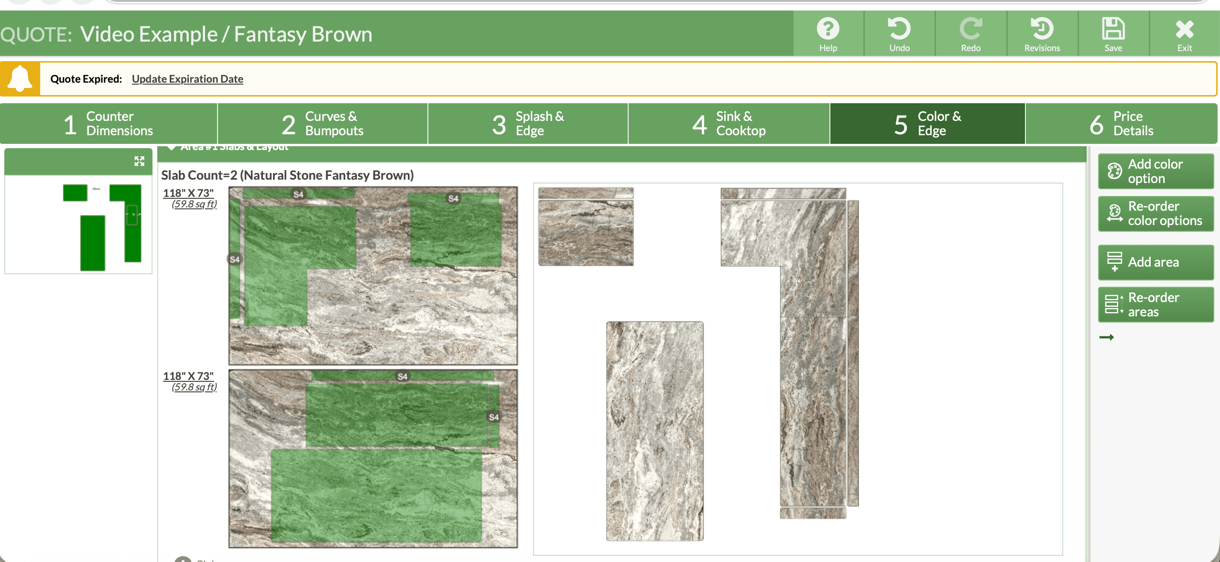Viewport: 1220px width, 562px height.
Task: Open the Help button
Action: (x=828, y=34)
